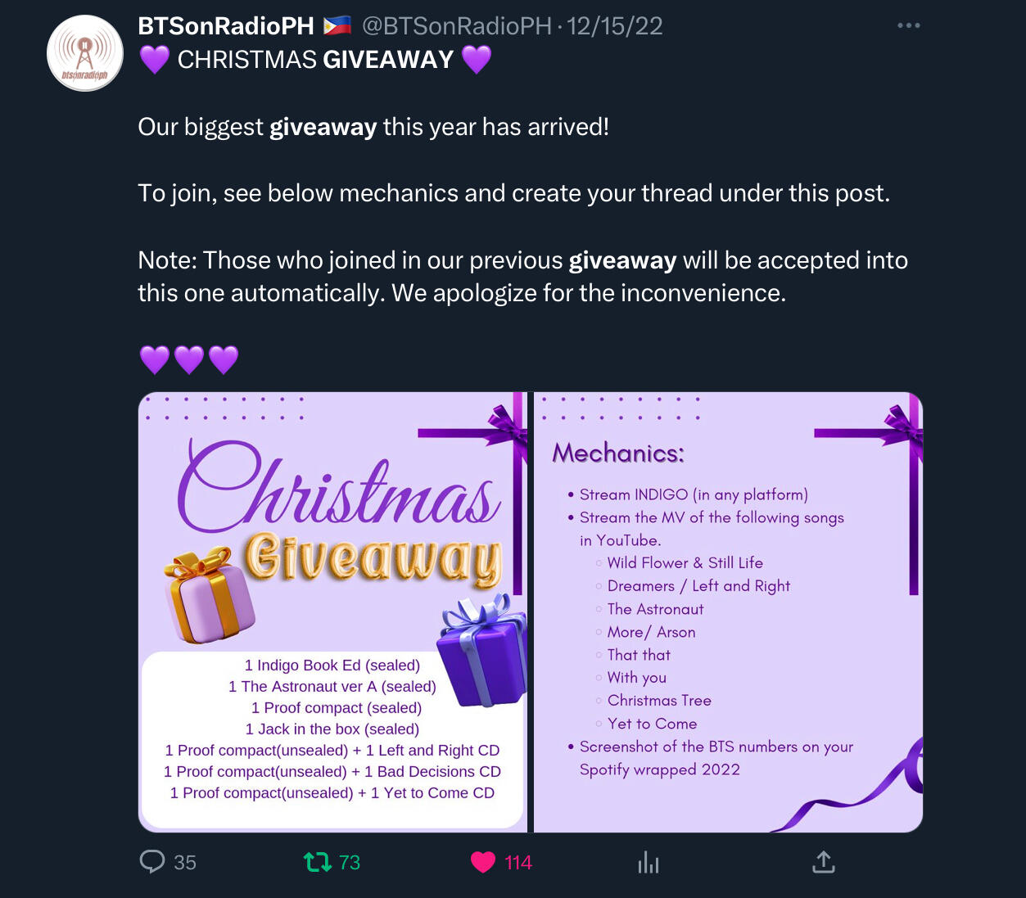View post analytics bar chart icon
The image size is (1026, 898).
pyautogui.click(x=648, y=862)
